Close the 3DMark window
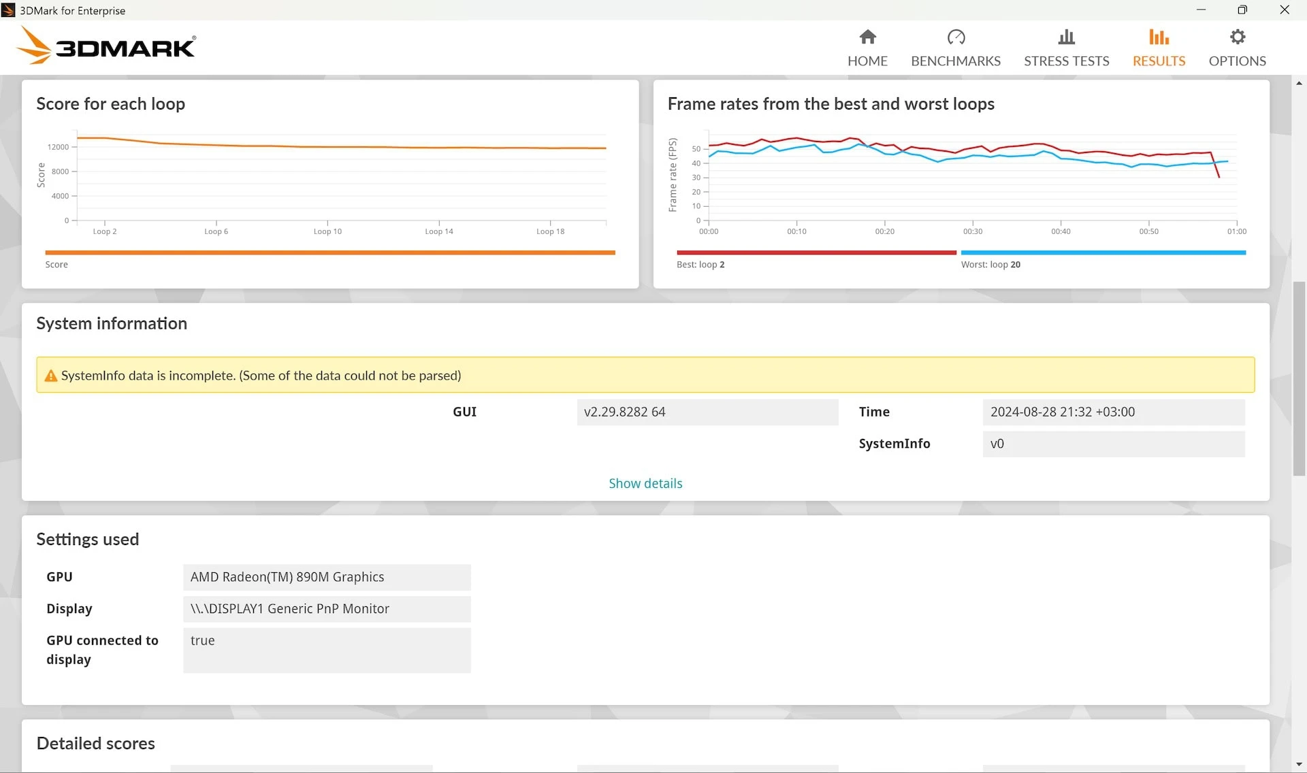The image size is (1307, 773). 1285,10
